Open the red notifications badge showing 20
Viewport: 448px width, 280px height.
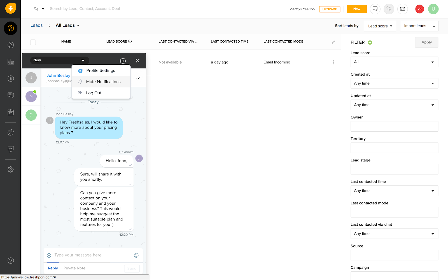pyautogui.click(x=420, y=9)
